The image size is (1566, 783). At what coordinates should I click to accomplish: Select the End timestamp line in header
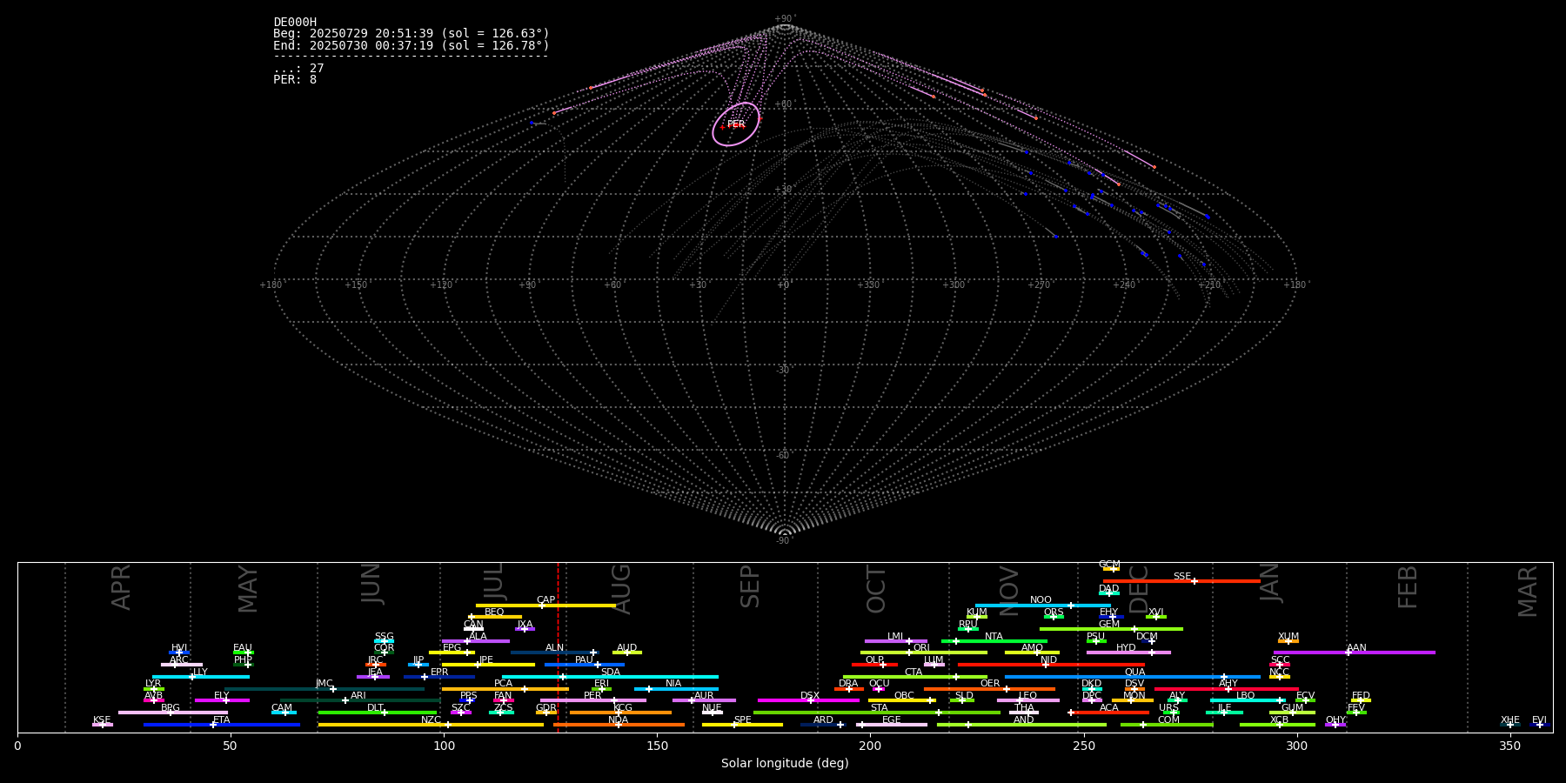click(412, 45)
